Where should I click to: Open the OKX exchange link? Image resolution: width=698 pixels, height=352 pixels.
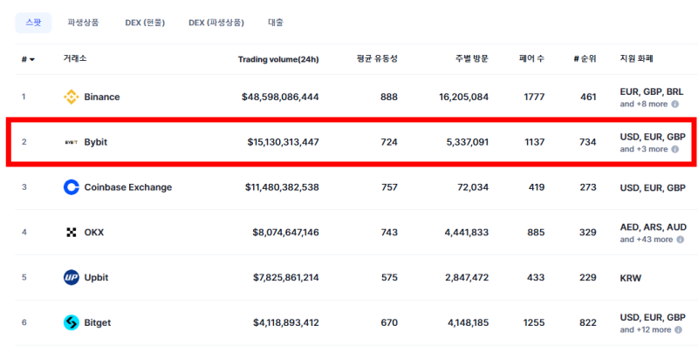(x=94, y=232)
